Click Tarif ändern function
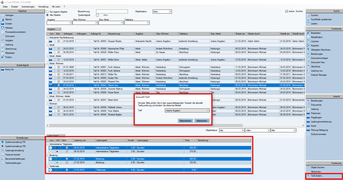 pyautogui.click(x=317, y=176)
